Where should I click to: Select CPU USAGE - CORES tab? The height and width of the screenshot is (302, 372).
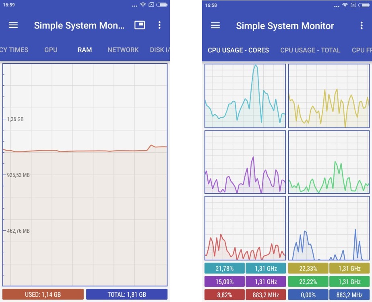click(x=238, y=50)
